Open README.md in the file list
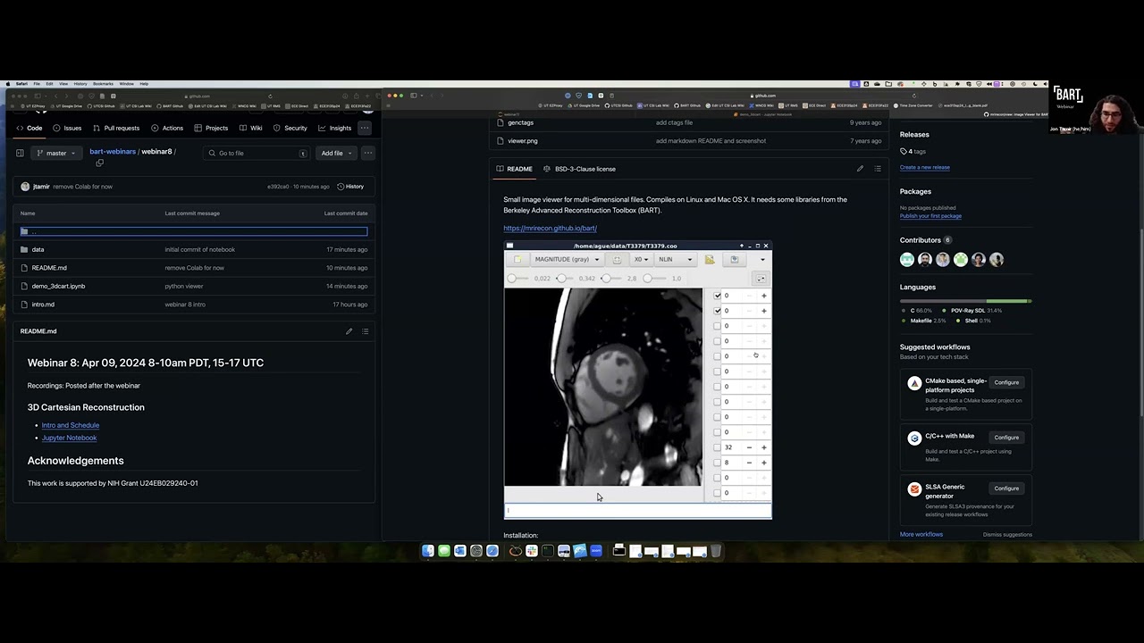This screenshot has width=1144, height=643. point(49,268)
